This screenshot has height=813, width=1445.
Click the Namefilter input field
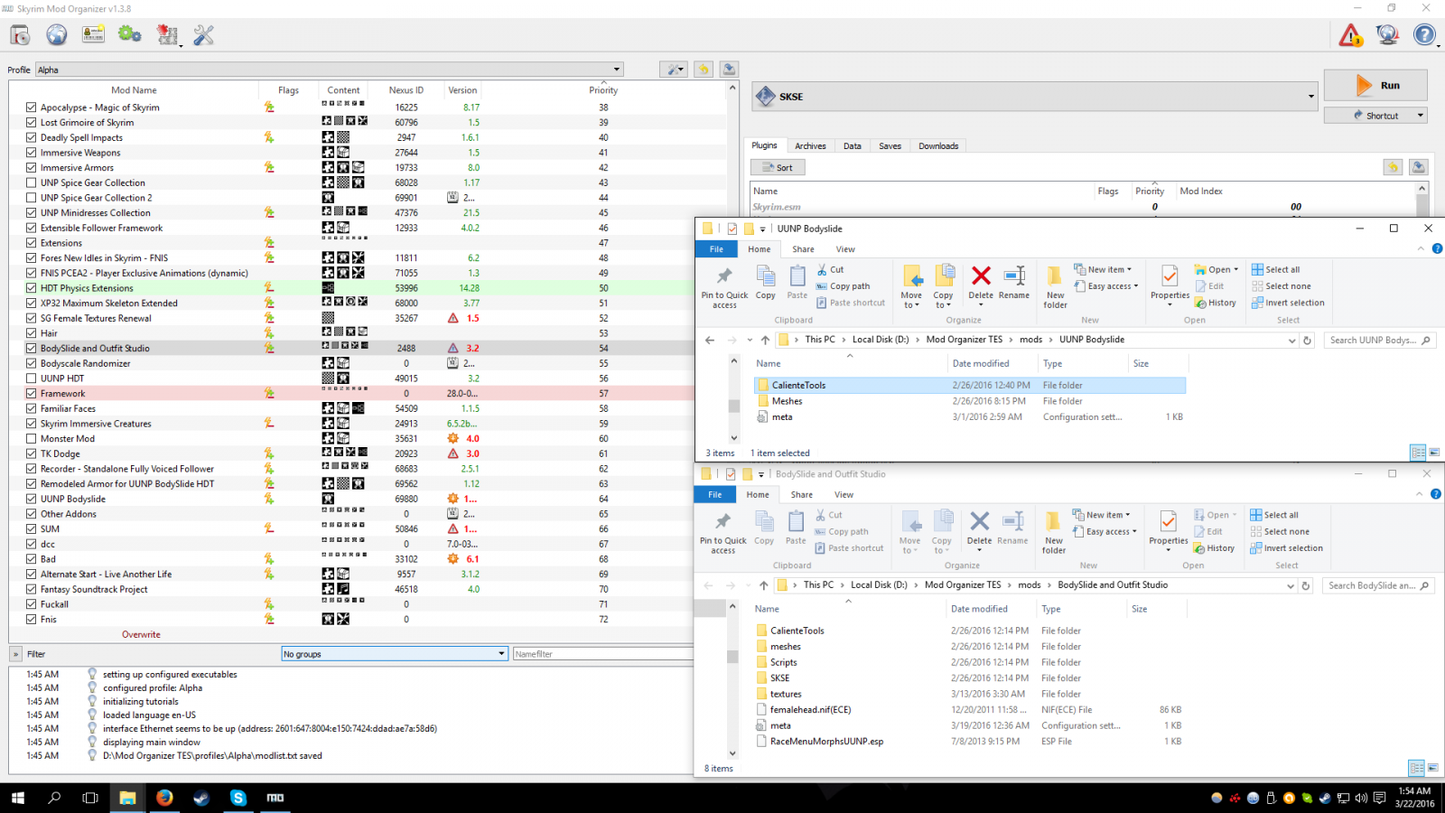tap(601, 654)
